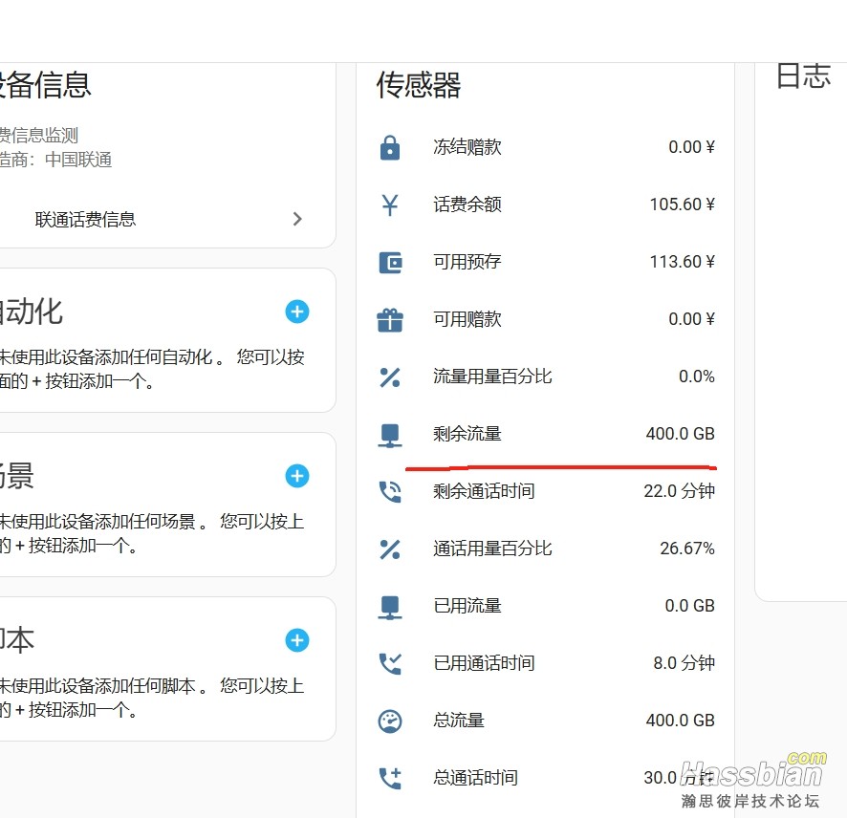Click the 22.0 分钟 value
Screen dimensions: 847x818
point(679,491)
